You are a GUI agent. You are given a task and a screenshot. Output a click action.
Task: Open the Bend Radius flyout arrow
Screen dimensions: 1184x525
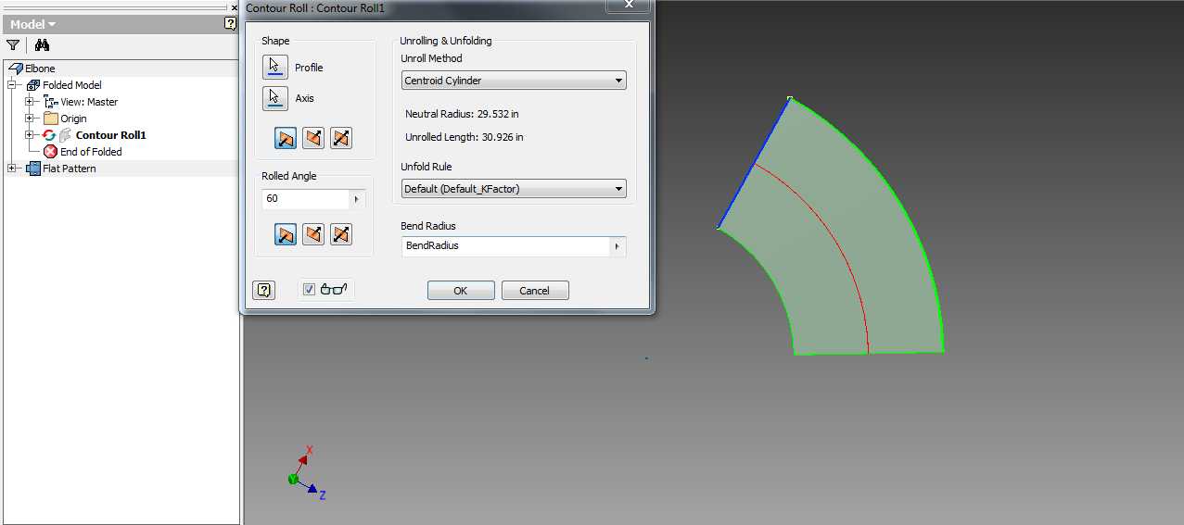point(617,246)
